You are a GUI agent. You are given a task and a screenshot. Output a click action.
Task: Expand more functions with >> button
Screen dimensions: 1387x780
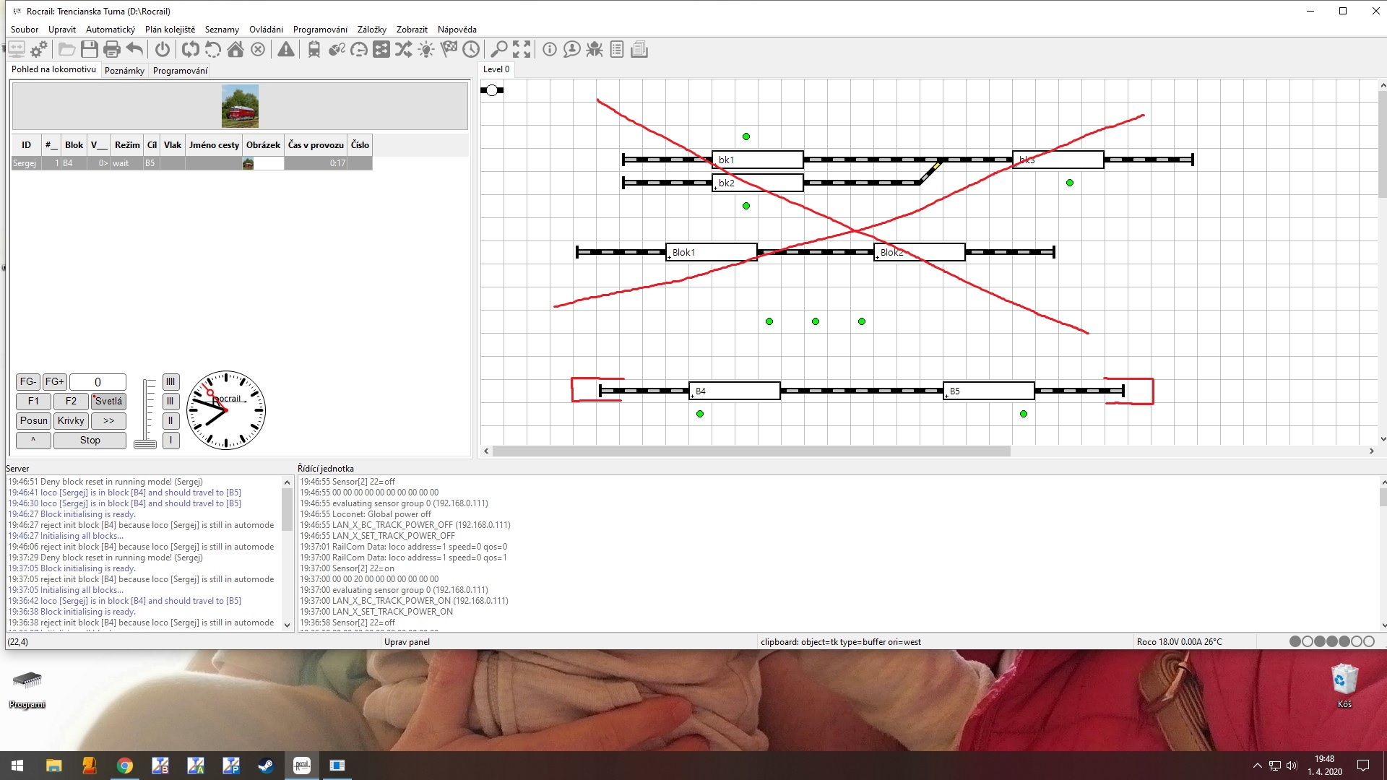[108, 421]
